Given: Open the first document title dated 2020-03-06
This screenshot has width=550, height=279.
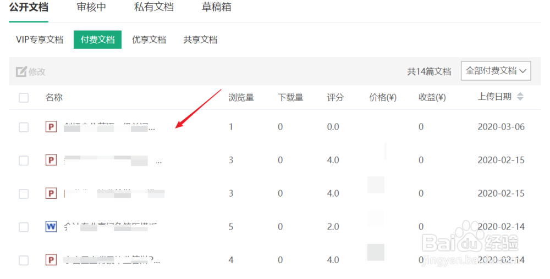Looking at the screenshot, I should pyautogui.click(x=109, y=127).
